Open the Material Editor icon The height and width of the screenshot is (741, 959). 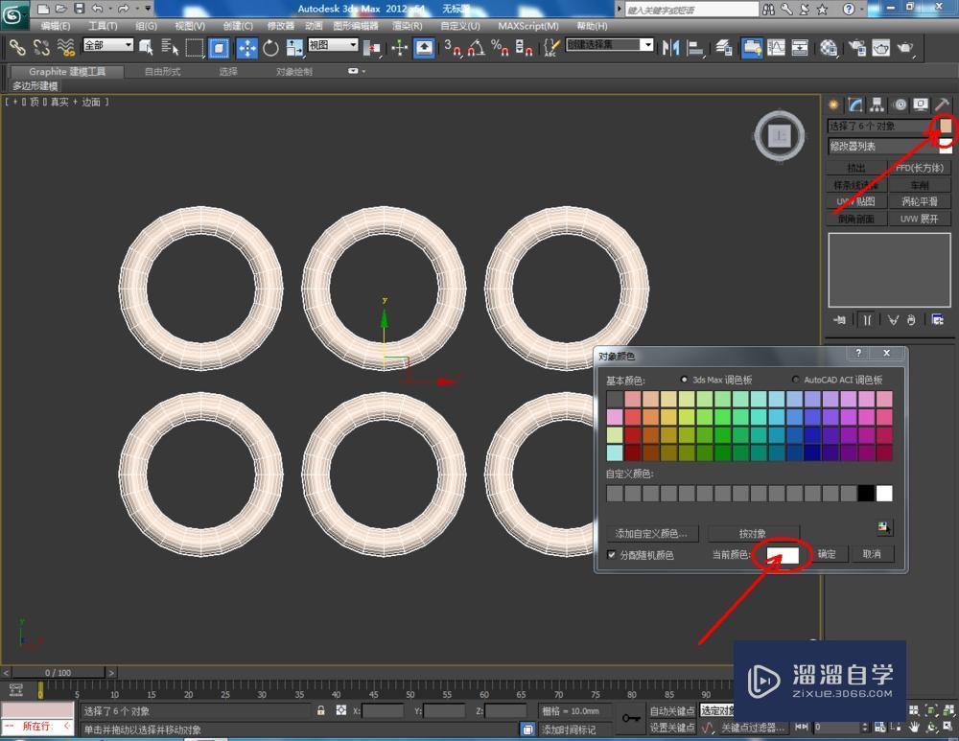[x=827, y=48]
